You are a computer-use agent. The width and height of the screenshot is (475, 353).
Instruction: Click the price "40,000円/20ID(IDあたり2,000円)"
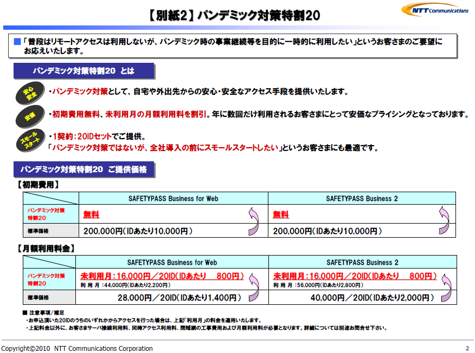point(373,298)
